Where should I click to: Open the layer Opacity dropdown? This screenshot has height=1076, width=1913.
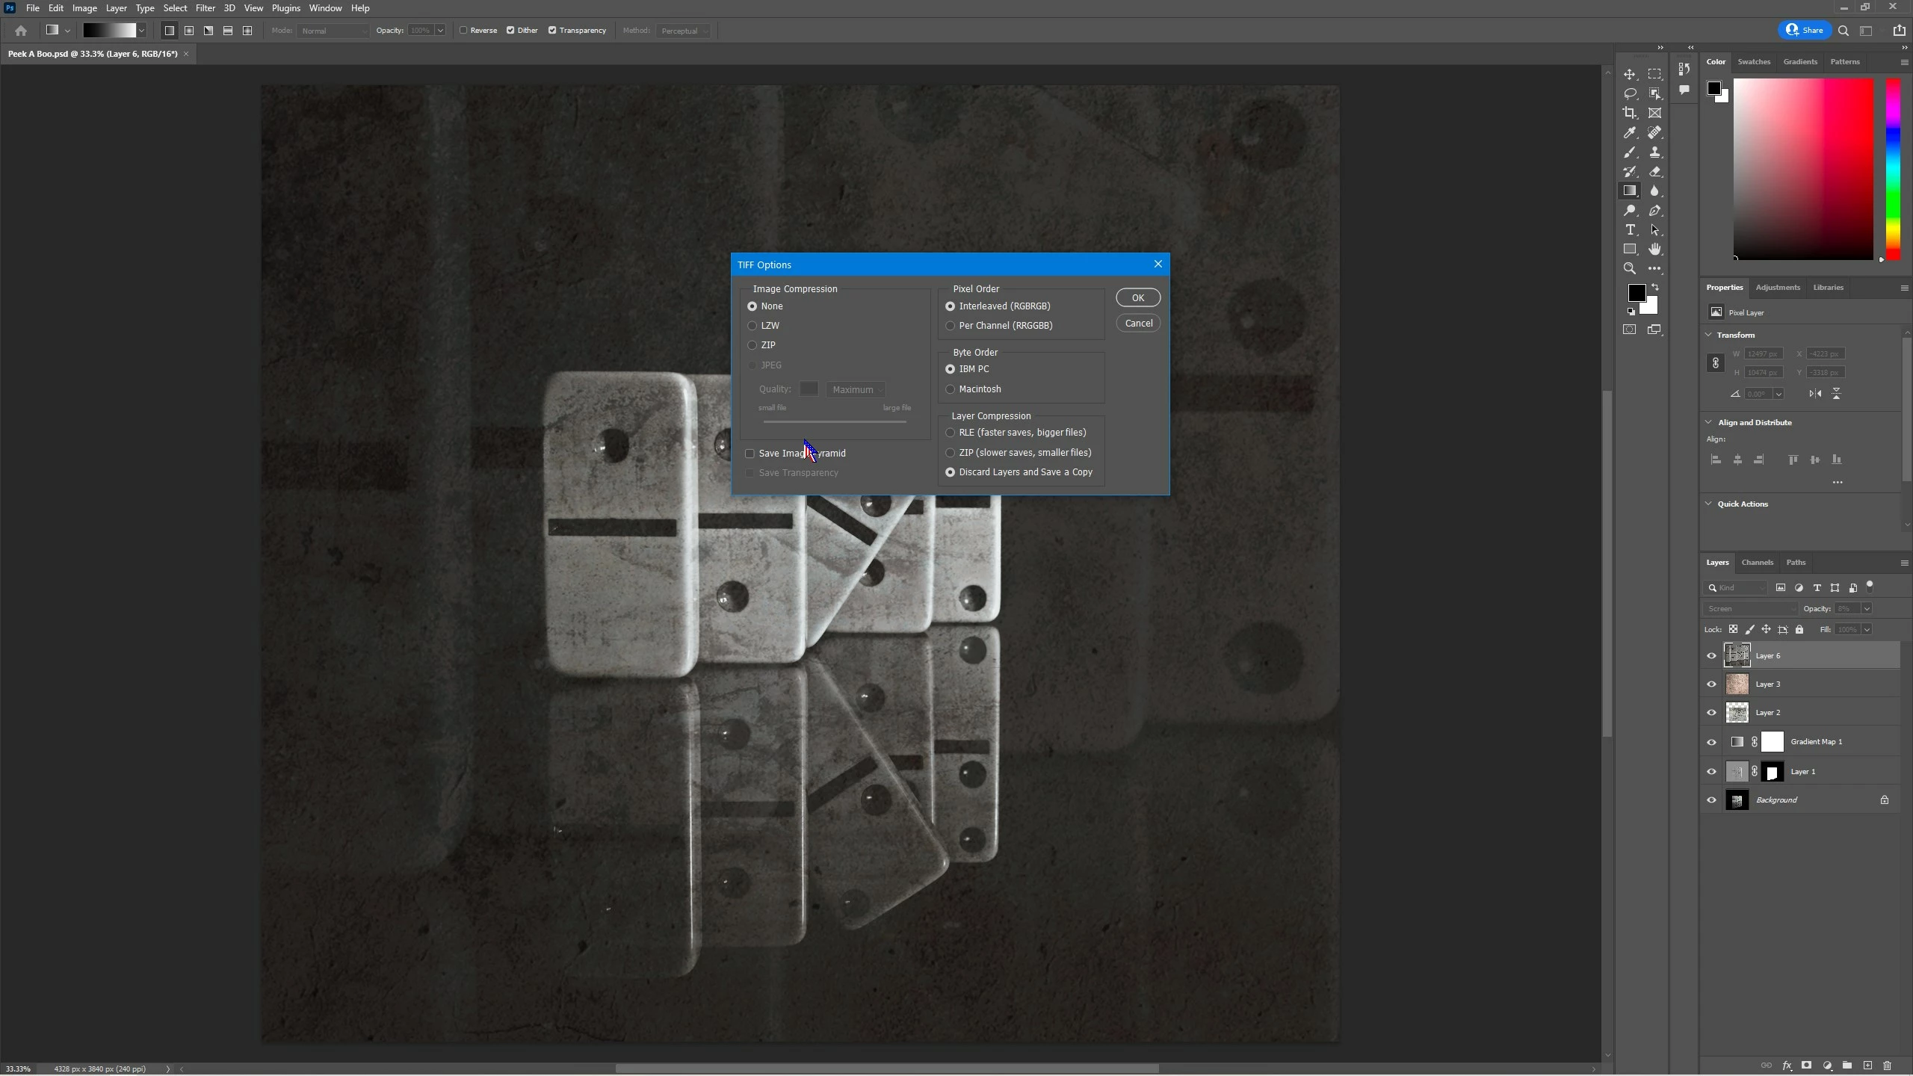(1866, 609)
